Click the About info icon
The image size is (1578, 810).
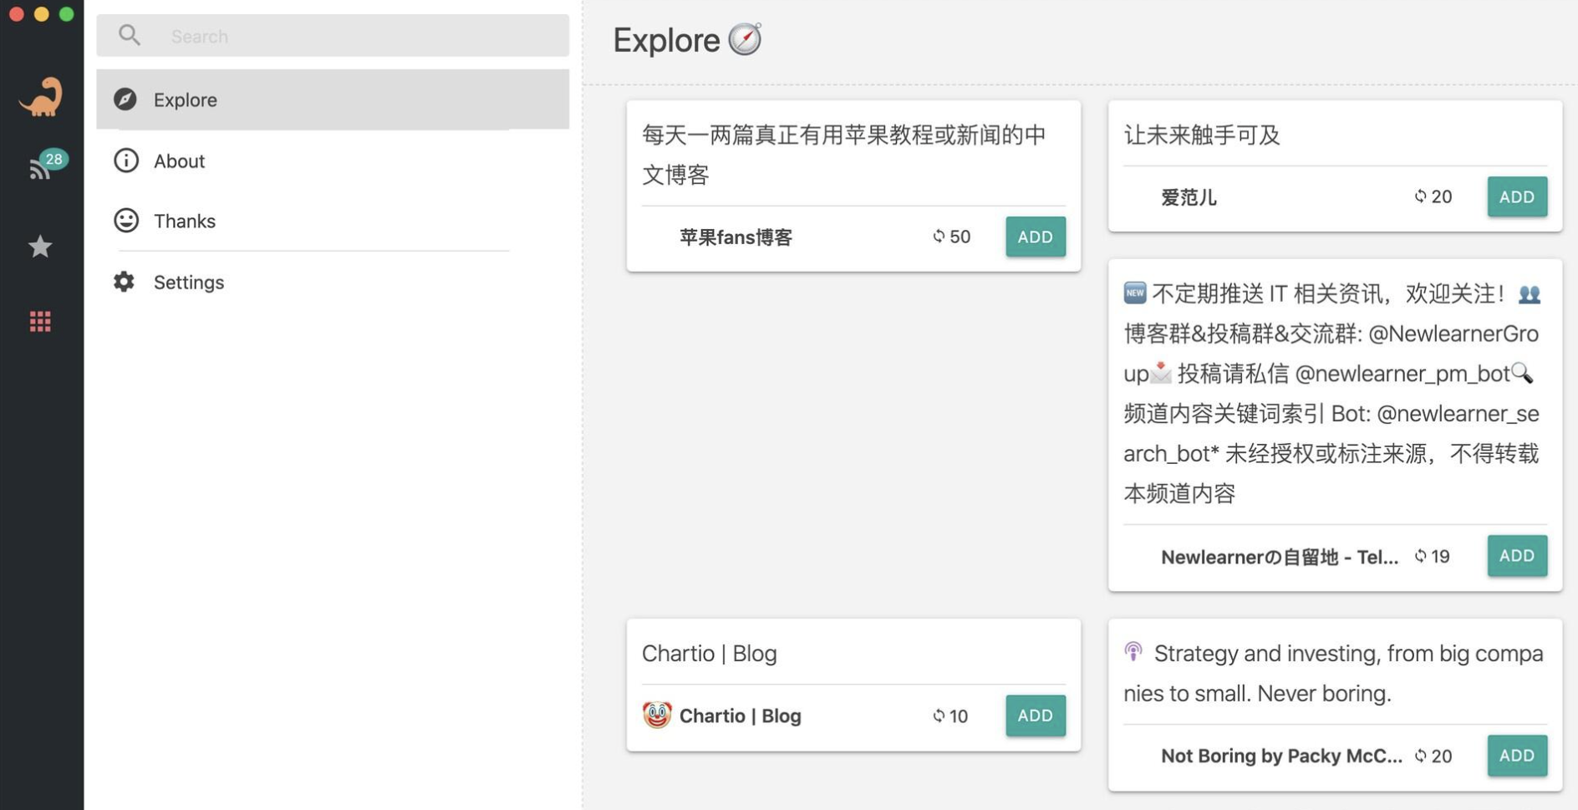coord(124,160)
